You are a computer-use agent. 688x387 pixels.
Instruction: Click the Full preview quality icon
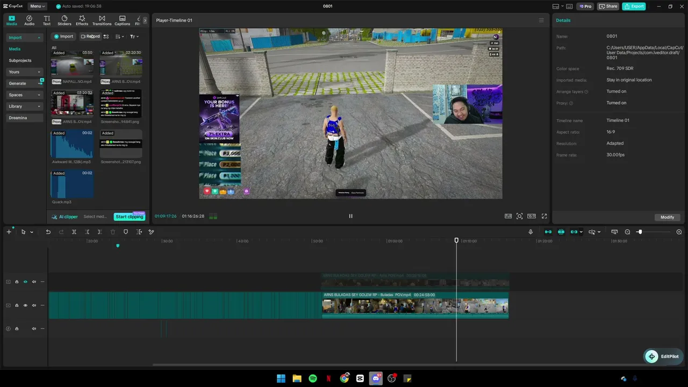point(508,216)
